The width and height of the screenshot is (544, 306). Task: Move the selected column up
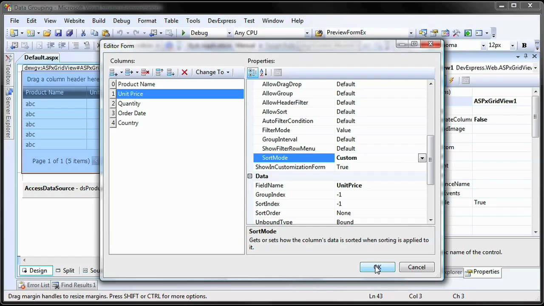159,72
